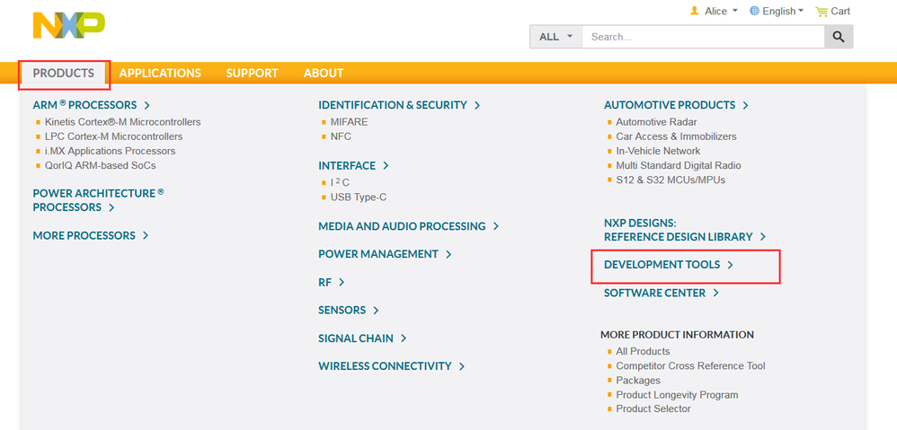Click the chevron next to Wireless Connectivity
This screenshot has height=430, width=897.
(462, 366)
